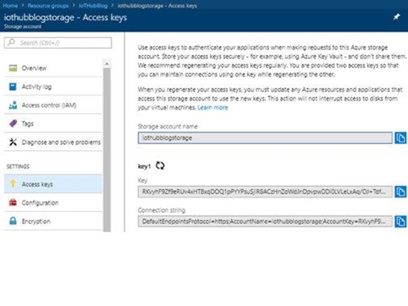The image size is (408, 306).
Task: Open the Configuration settings page
Action: pyautogui.click(x=40, y=203)
